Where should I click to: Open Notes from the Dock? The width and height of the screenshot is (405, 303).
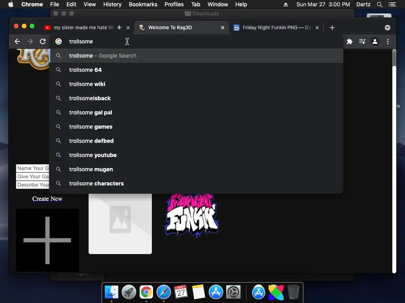tap(199, 292)
